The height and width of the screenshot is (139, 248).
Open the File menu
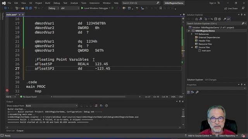[x=9, y=3]
